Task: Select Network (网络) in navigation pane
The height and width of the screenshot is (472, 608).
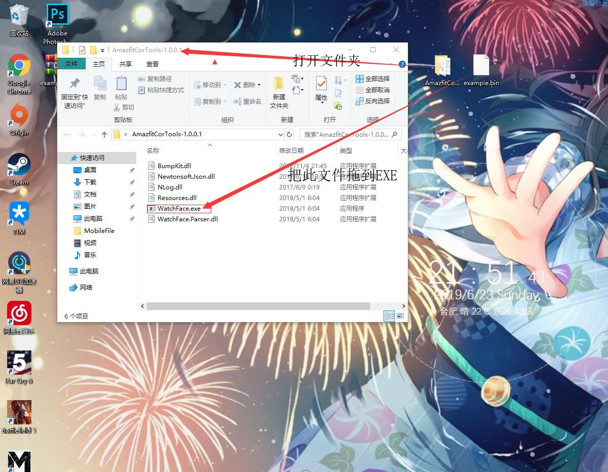Action: click(81, 287)
